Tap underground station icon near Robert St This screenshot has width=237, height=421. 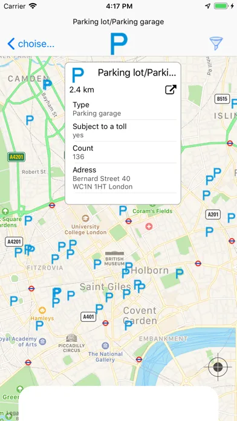pyautogui.click(x=52, y=206)
